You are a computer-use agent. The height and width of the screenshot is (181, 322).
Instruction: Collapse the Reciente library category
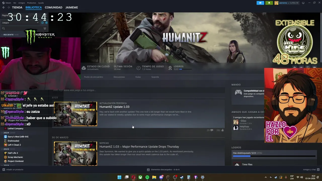[2, 35]
